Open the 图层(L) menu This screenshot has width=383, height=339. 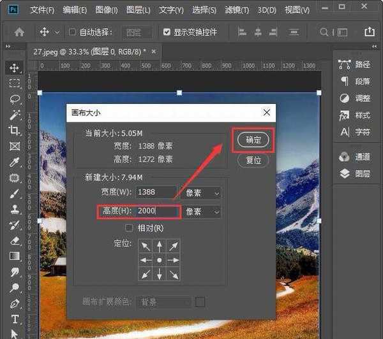(139, 10)
